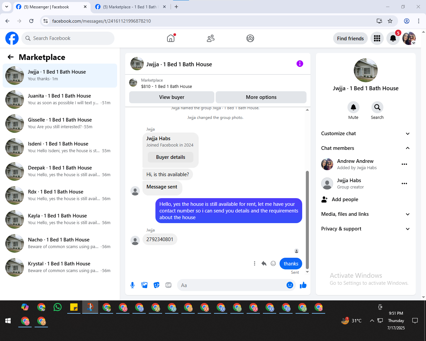Open the notifications bell icon
Screen dimensions: 426x341
393,38
